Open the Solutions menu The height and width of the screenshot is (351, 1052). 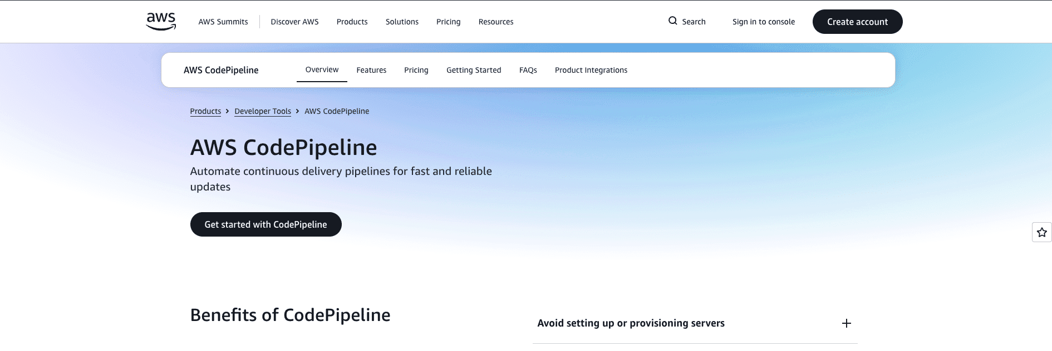tap(402, 22)
